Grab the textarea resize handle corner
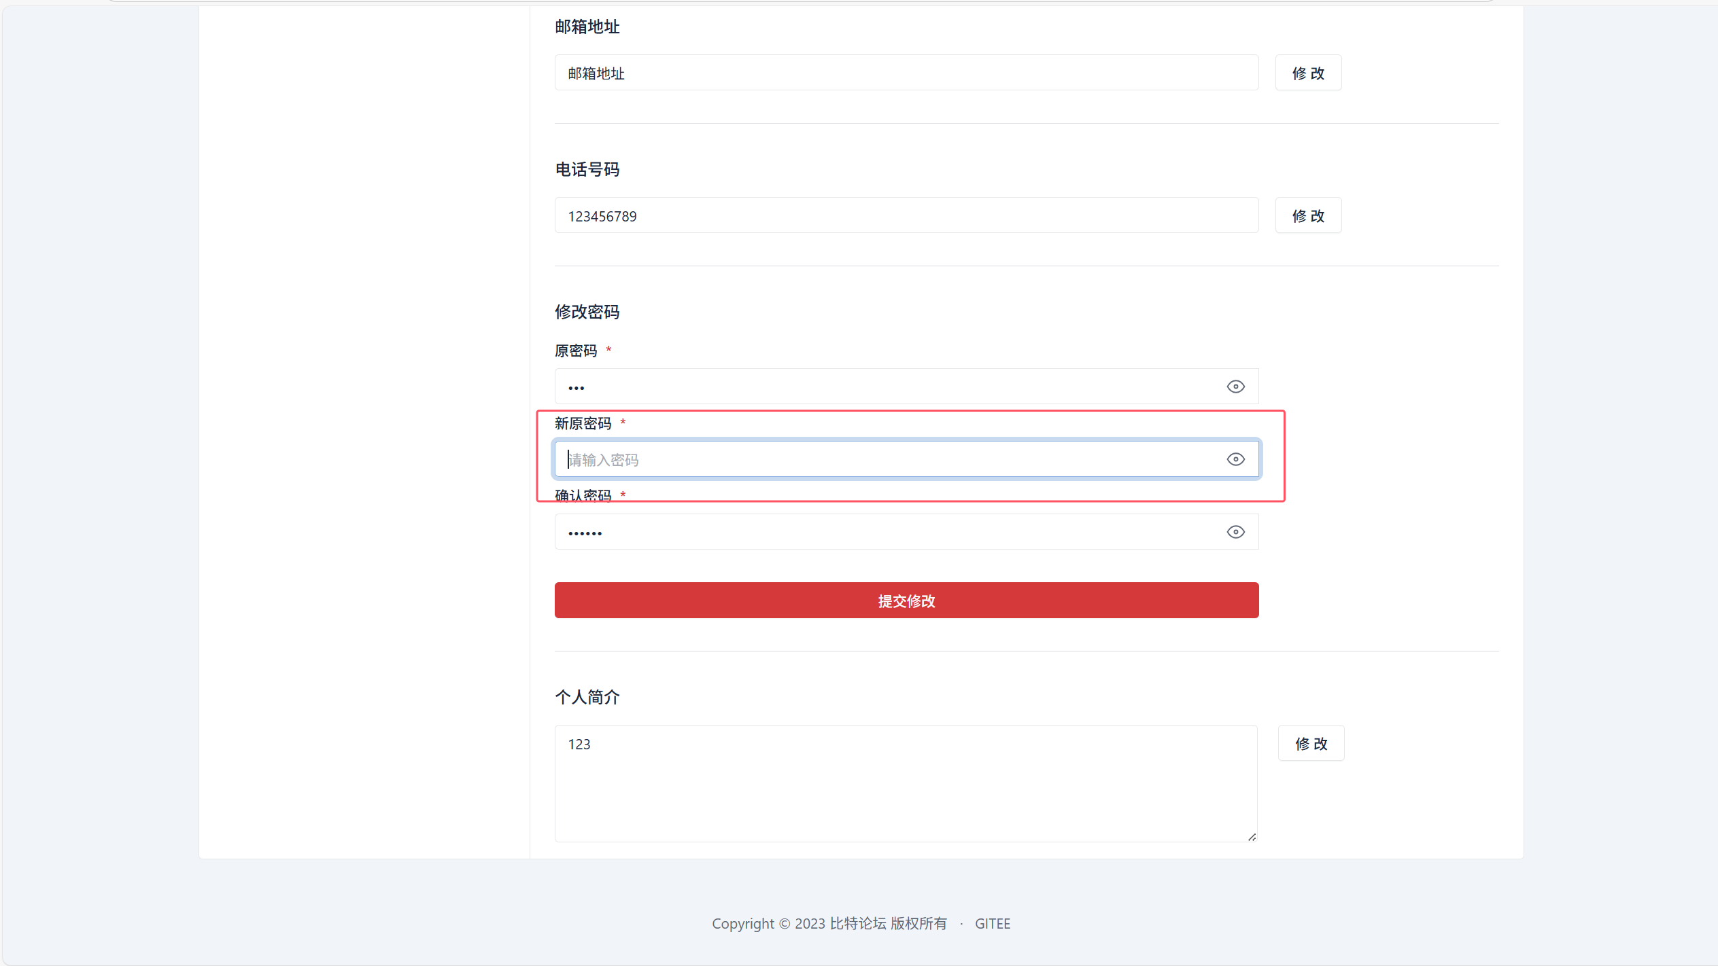The image size is (1718, 966). 1252,837
